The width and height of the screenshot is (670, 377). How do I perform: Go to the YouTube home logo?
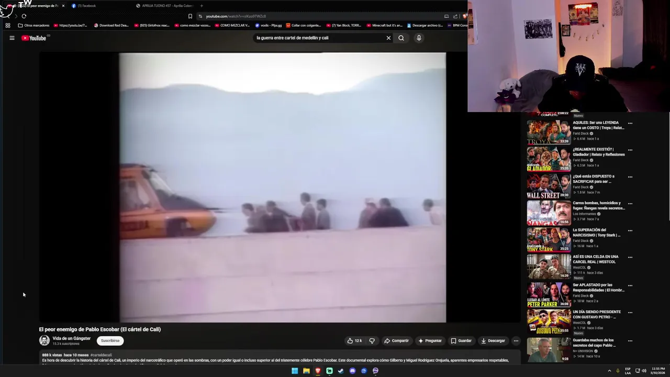(x=34, y=38)
